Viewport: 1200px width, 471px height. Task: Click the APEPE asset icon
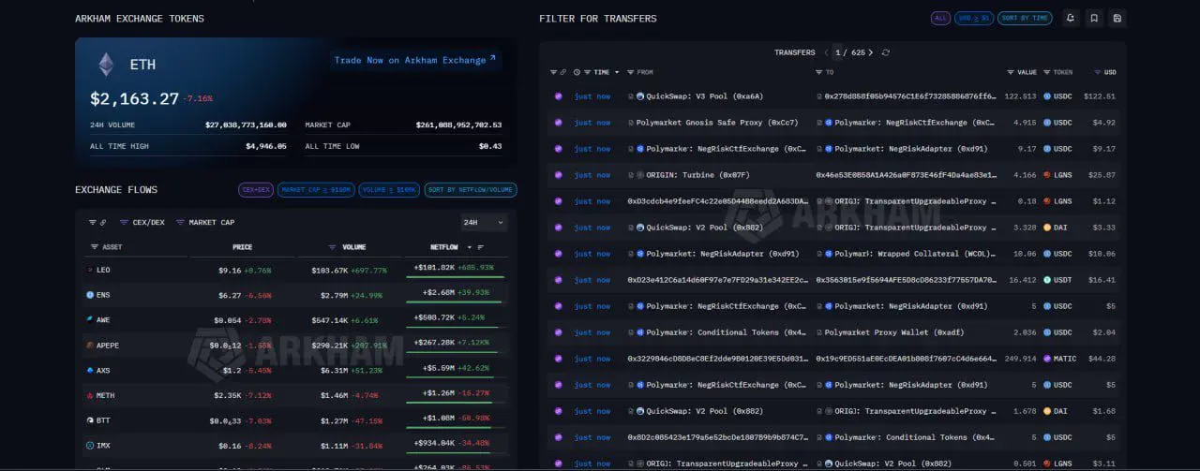pos(90,346)
